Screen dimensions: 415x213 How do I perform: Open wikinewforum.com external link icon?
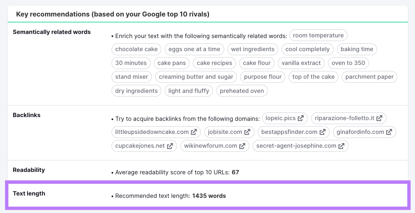pyautogui.click(x=243, y=146)
